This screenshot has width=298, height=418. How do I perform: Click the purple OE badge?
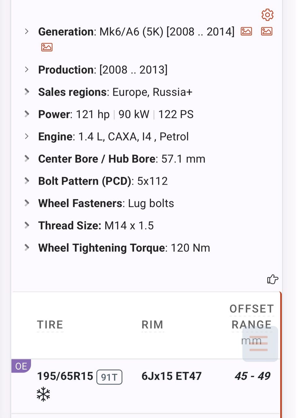21,366
